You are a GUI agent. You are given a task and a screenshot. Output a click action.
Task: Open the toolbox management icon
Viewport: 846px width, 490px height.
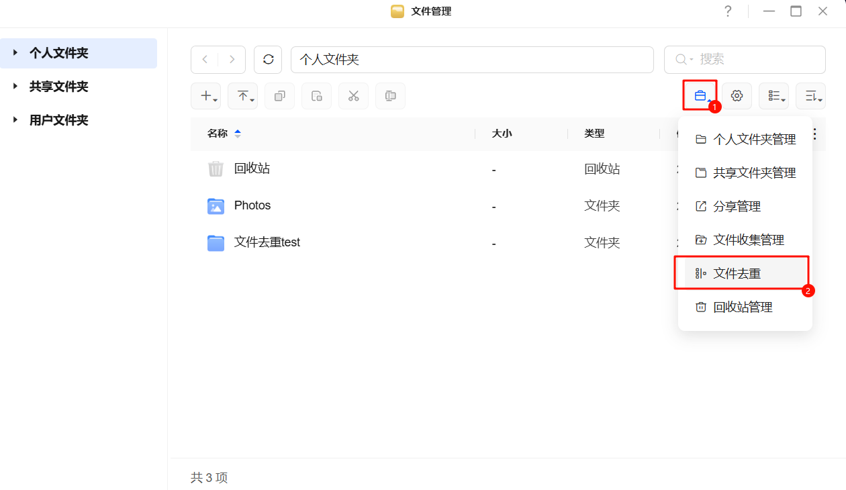pyautogui.click(x=700, y=96)
